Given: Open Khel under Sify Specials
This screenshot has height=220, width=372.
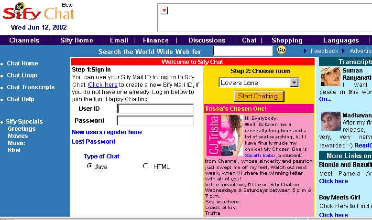Looking at the screenshot, I should [x=14, y=150].
